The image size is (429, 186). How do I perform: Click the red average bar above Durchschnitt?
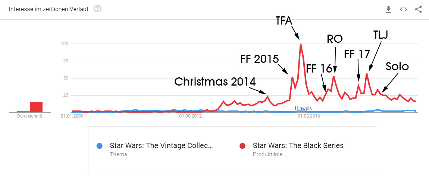36,107
